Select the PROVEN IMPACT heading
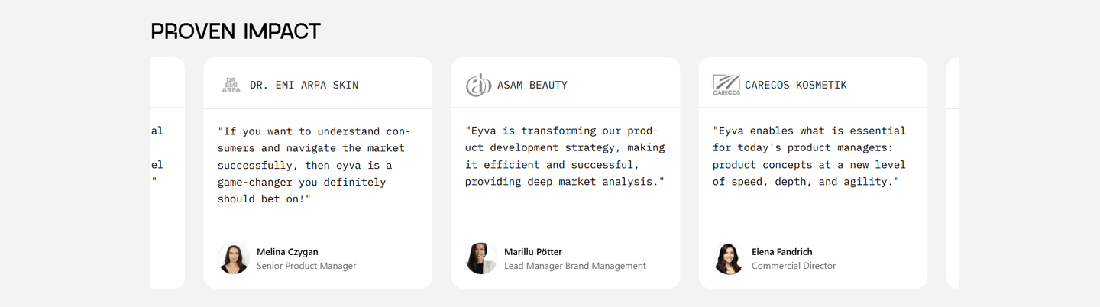This screenshot has height=307, width=1100. pos(236,31)
